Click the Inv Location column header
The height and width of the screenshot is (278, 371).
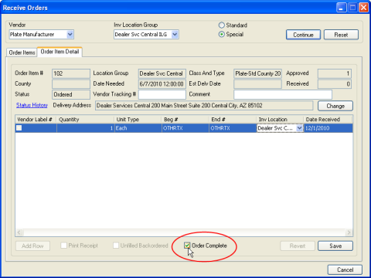point(280,120)
